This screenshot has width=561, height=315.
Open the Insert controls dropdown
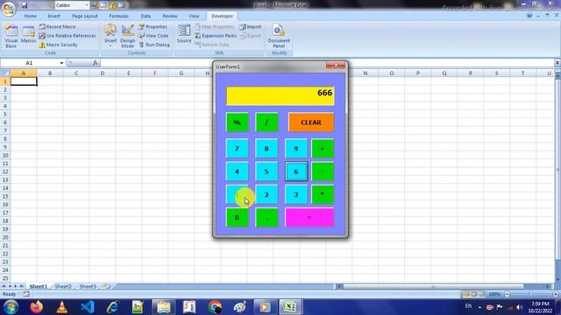coord(110,35)
